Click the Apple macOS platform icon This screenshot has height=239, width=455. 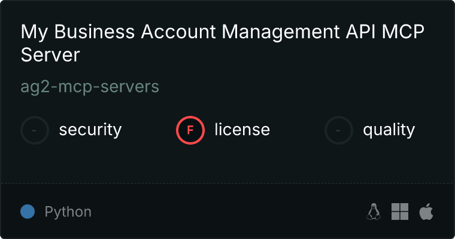[x=426, y=212]
